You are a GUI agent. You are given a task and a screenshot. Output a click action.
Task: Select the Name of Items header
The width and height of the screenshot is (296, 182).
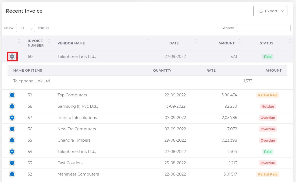point(27,70)
